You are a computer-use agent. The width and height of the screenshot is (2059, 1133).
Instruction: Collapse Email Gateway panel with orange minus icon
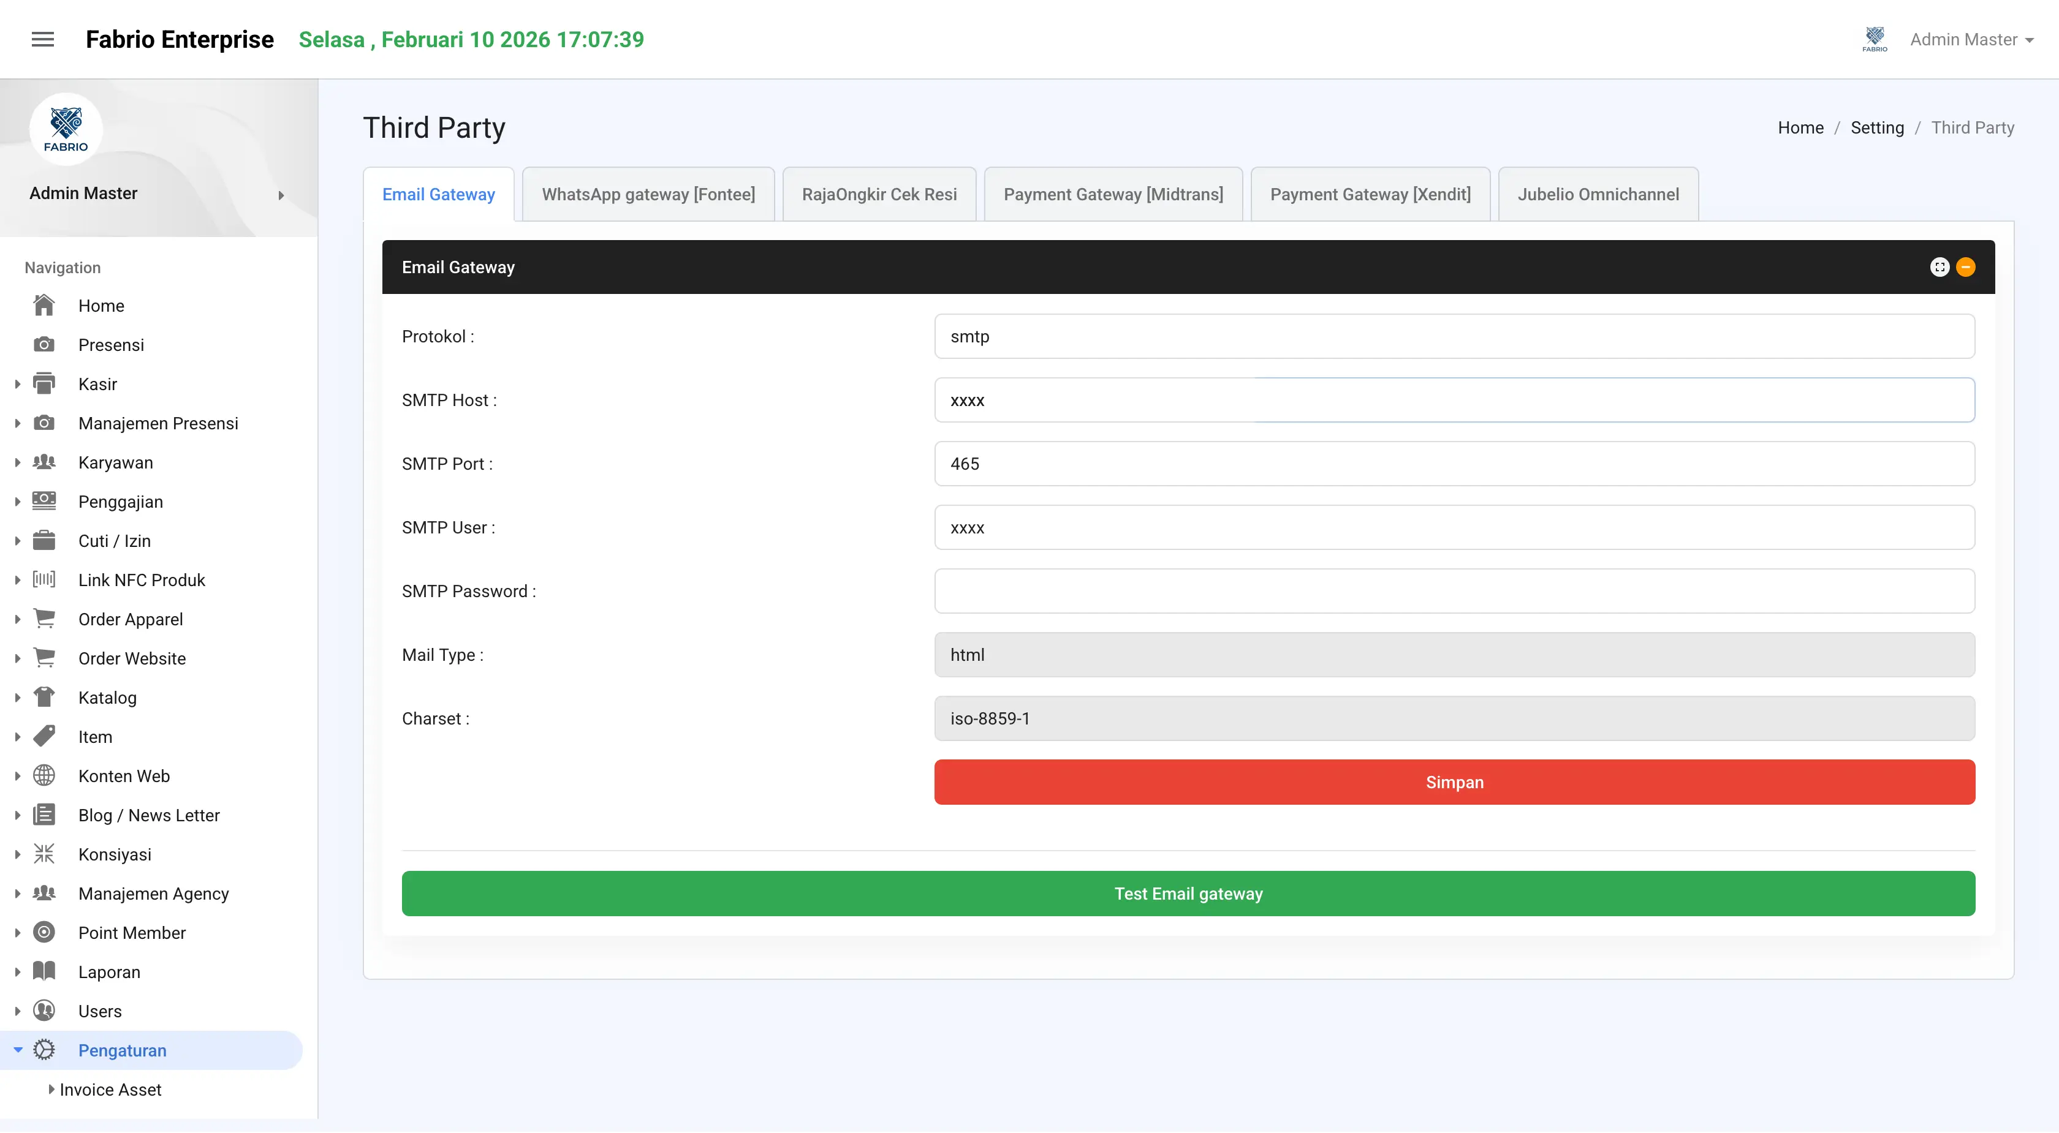pos(1965,267)
